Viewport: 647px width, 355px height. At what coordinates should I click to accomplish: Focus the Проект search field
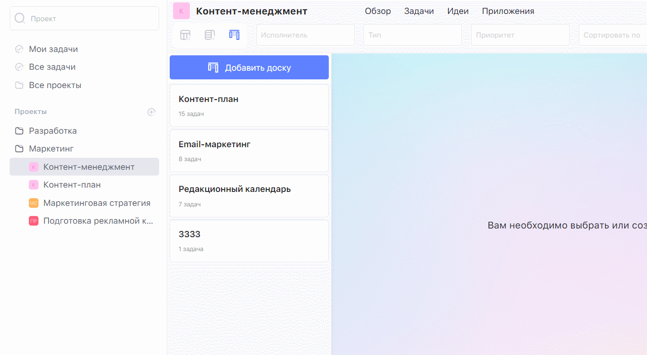coord(91,19)
